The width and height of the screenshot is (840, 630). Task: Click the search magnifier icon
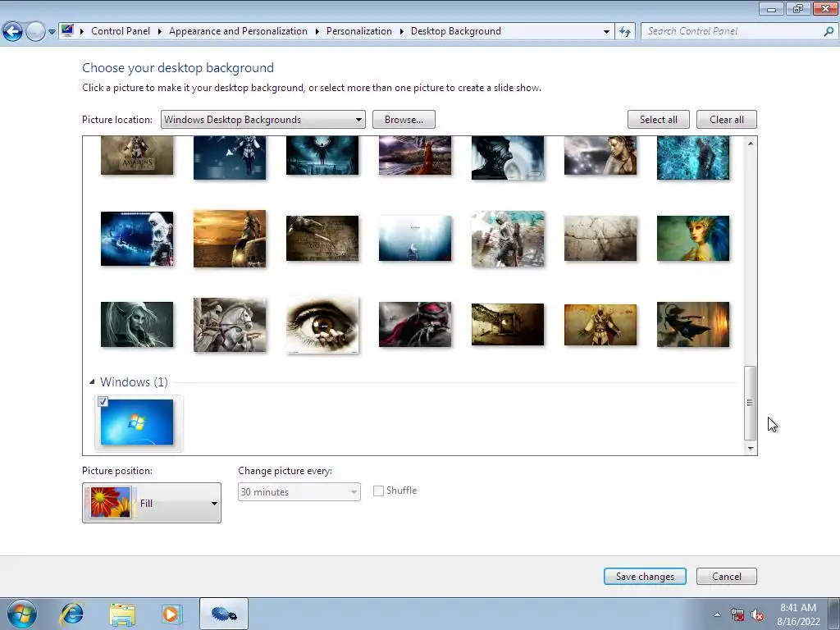829,31
